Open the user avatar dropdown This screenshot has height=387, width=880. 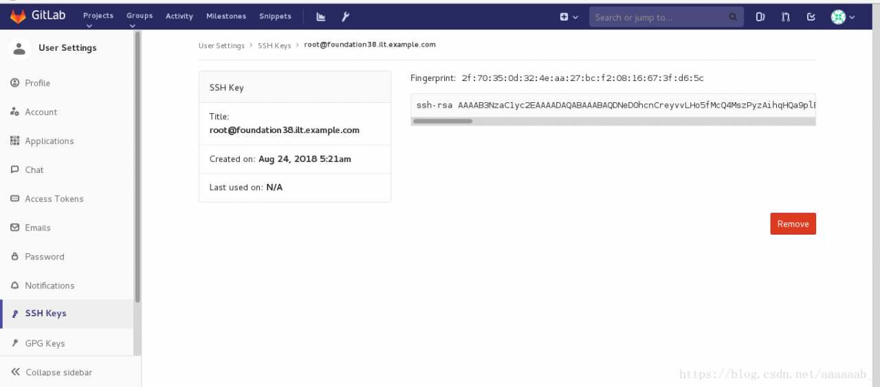(x=843, y=17)
